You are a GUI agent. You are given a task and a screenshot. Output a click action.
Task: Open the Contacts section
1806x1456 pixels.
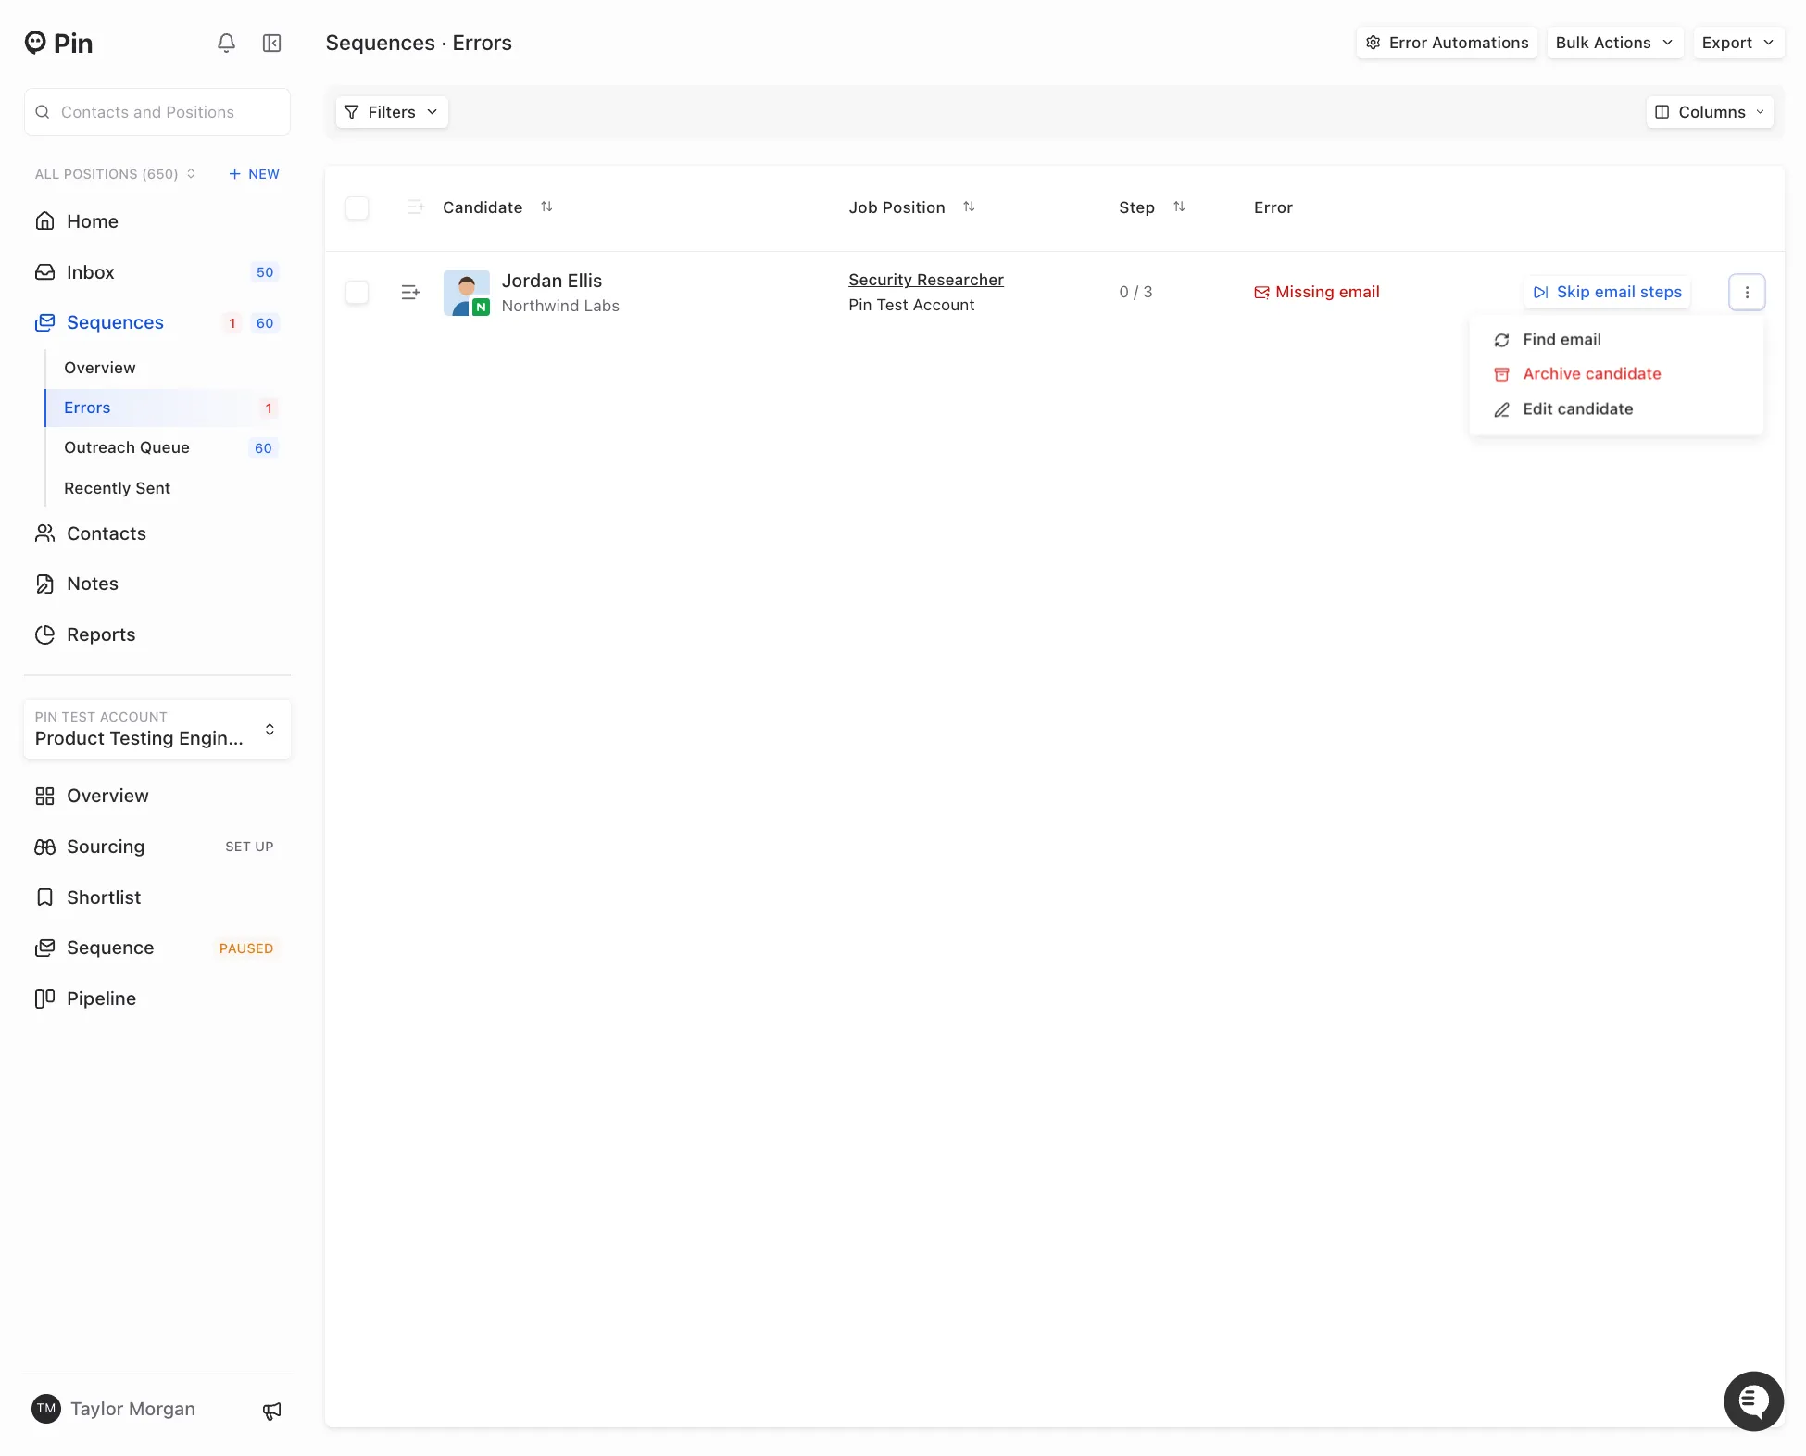[157, 533]
